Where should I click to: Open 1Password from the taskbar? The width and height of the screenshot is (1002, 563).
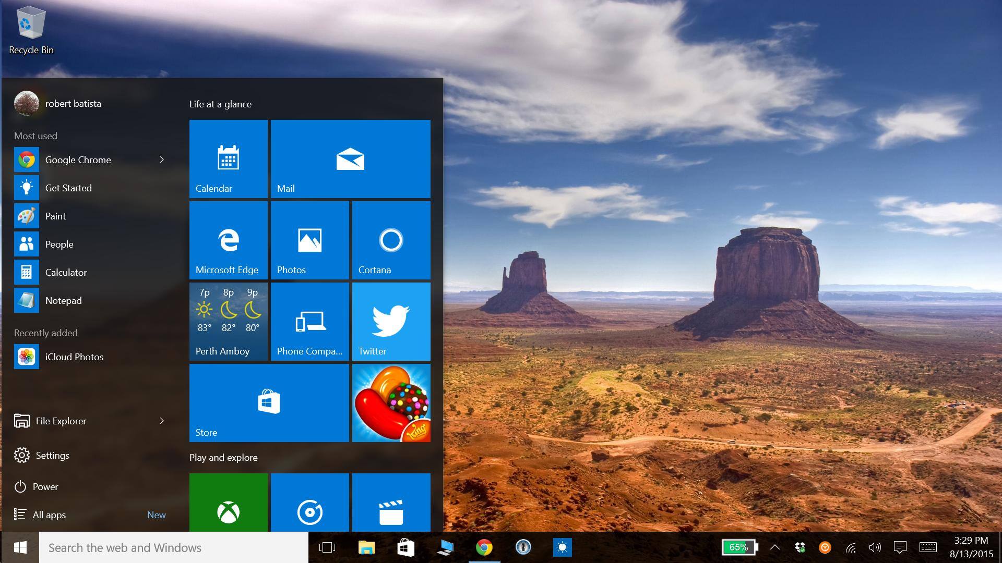[x=522, y=547]
